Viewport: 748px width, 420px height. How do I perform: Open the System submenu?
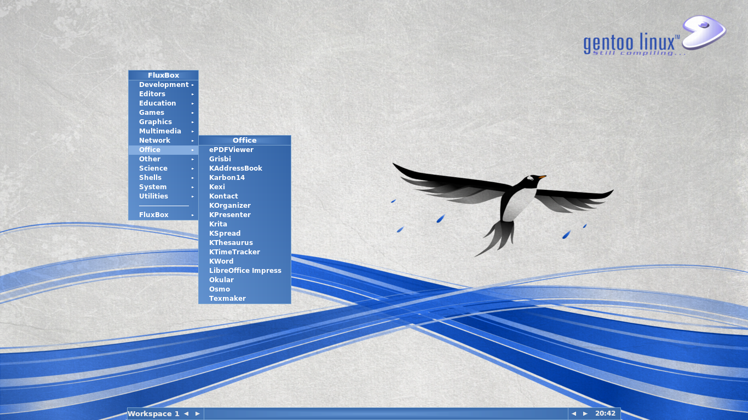(x=163, y=187)
